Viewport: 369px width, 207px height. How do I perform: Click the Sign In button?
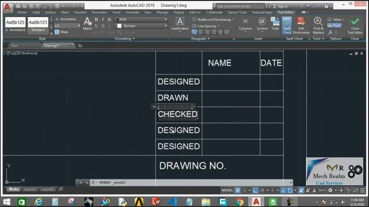[x=281, y=6]
